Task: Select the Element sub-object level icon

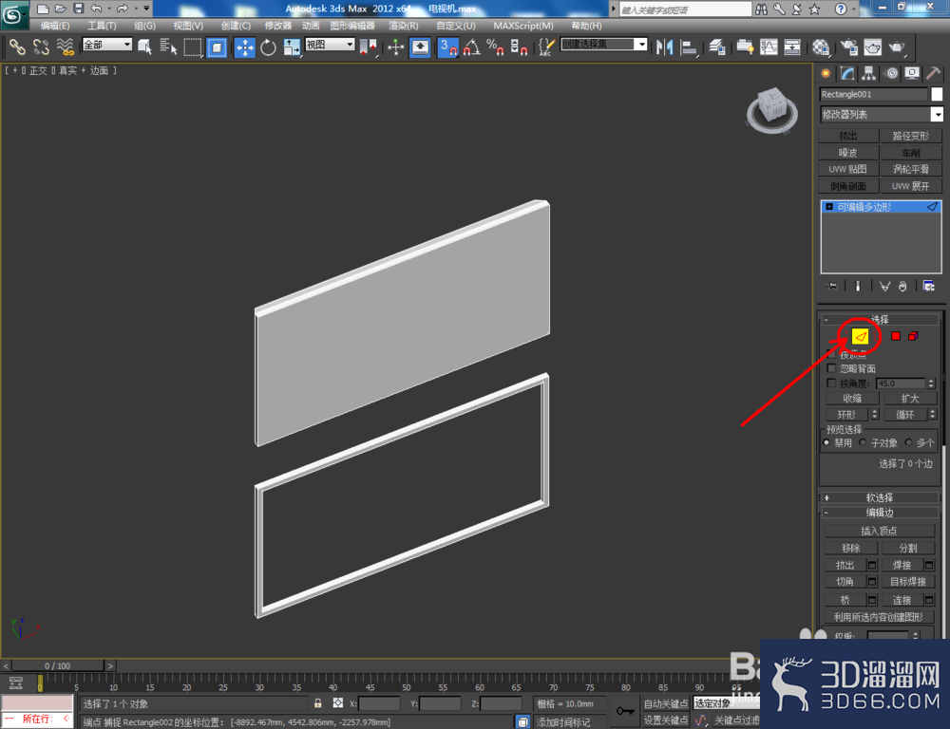Action: (913, 336)
